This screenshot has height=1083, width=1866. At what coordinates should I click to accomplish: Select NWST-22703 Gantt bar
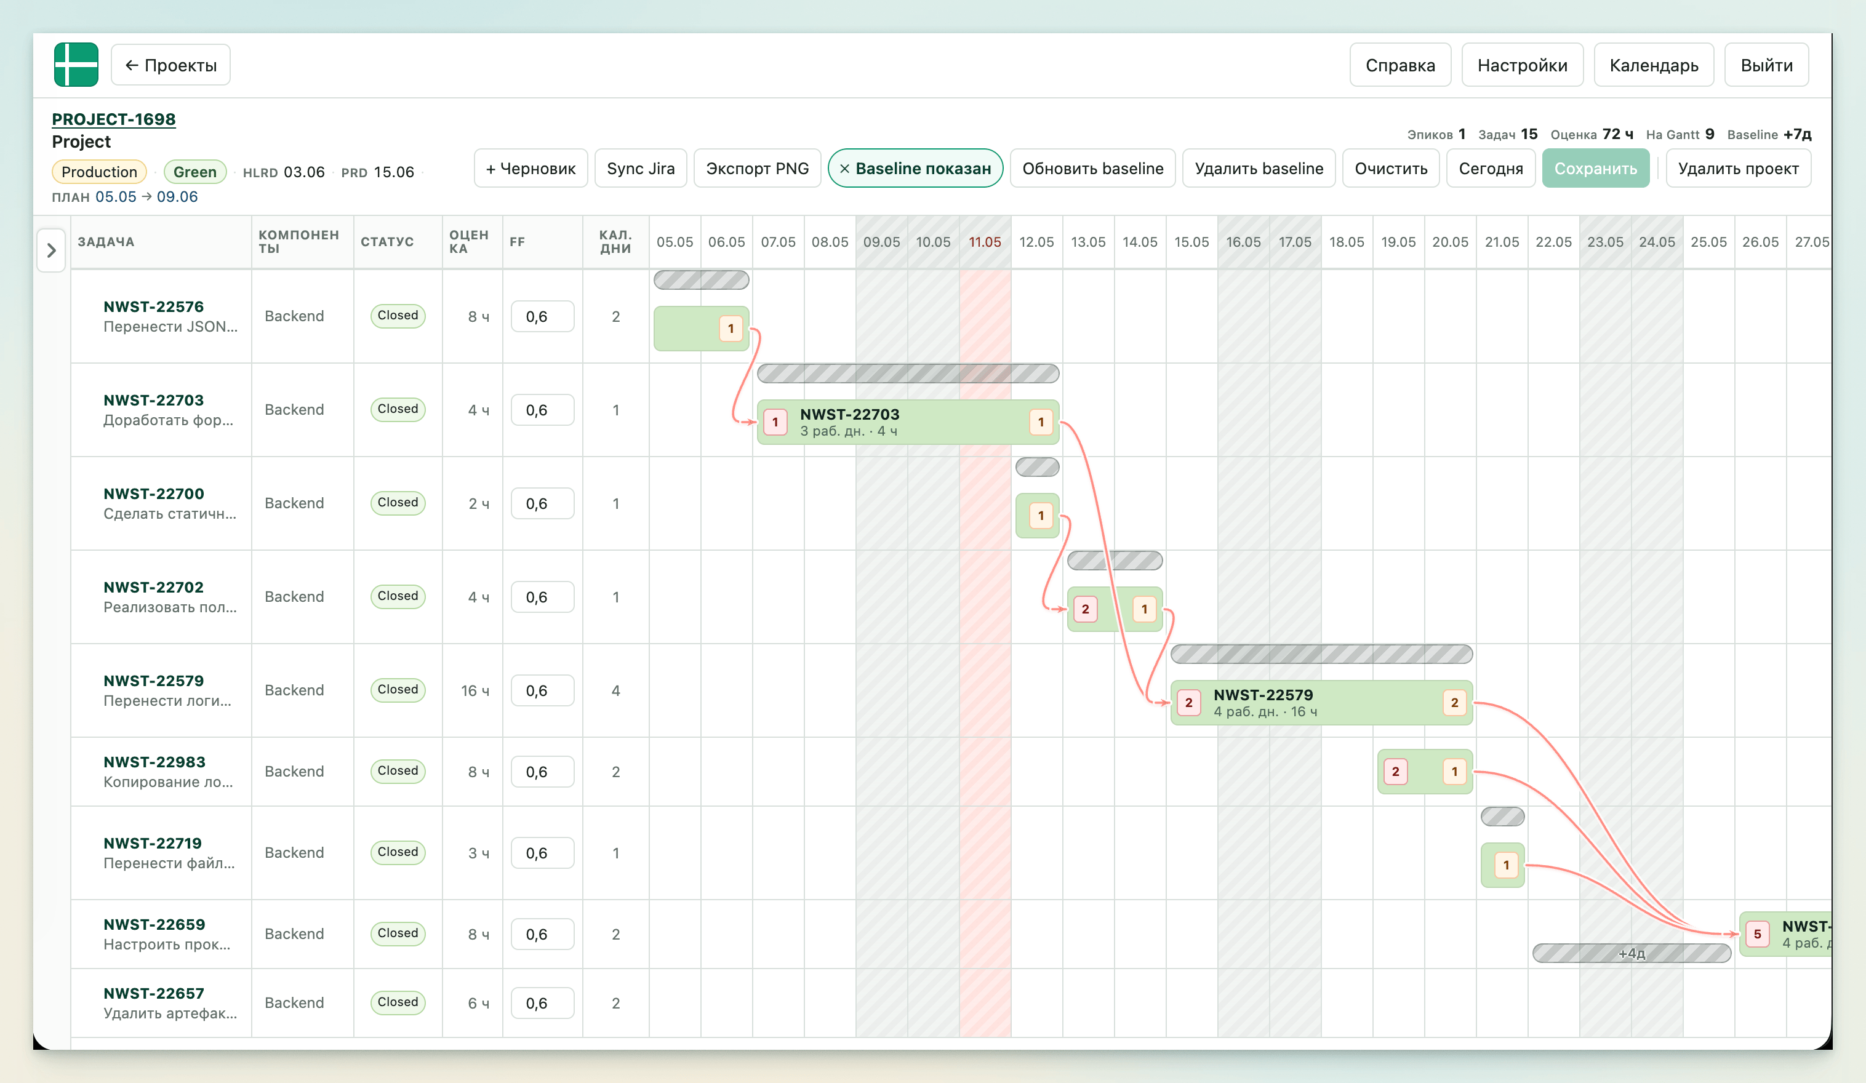tap(908, 422)
